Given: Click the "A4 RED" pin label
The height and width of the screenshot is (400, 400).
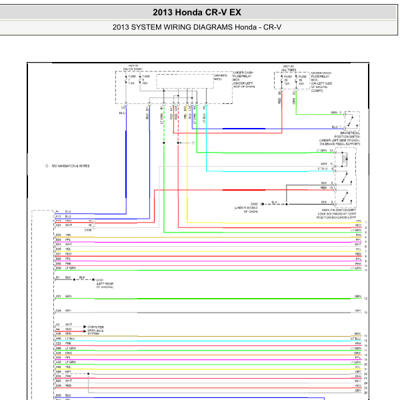Looking at the screenshot, I should [x=63, y=329].
